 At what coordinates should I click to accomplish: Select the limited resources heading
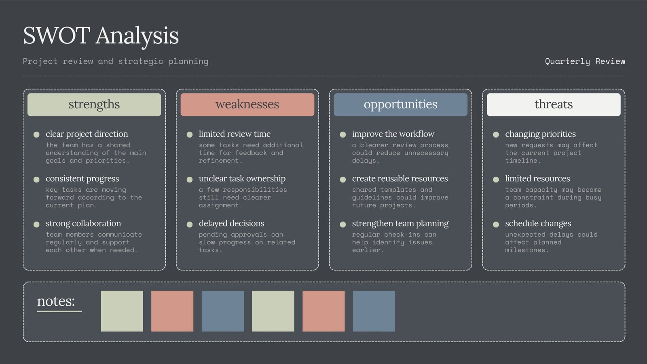[x=537, y=178]
